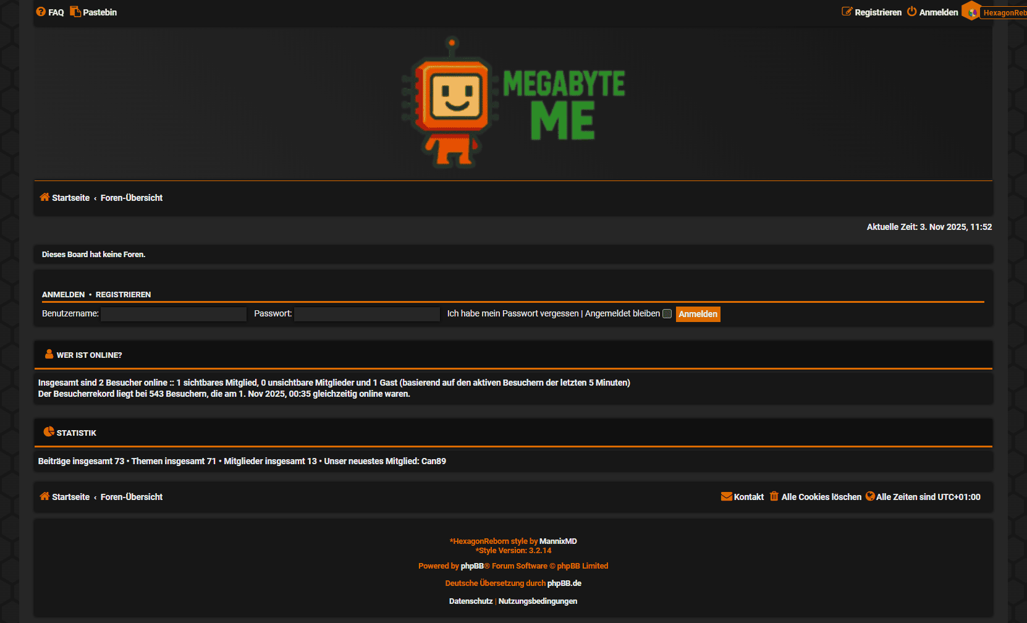The image size is (1027, 623).
Task: Select Foren-Übersicht in the top breadcrumb
Action: pyautogui.click(x=132, y=198)
